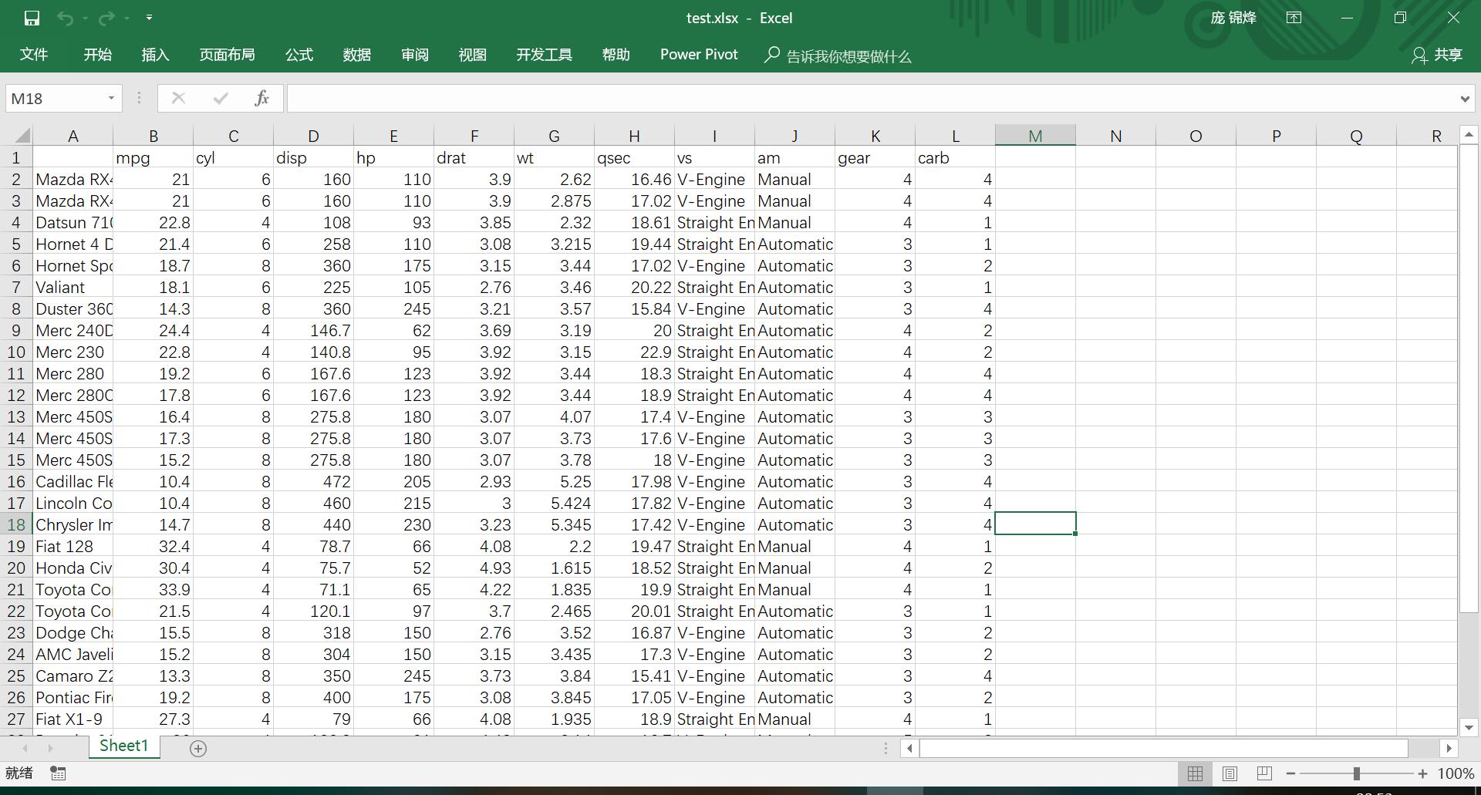Click the Insert Function fx icon

(261, 98)
